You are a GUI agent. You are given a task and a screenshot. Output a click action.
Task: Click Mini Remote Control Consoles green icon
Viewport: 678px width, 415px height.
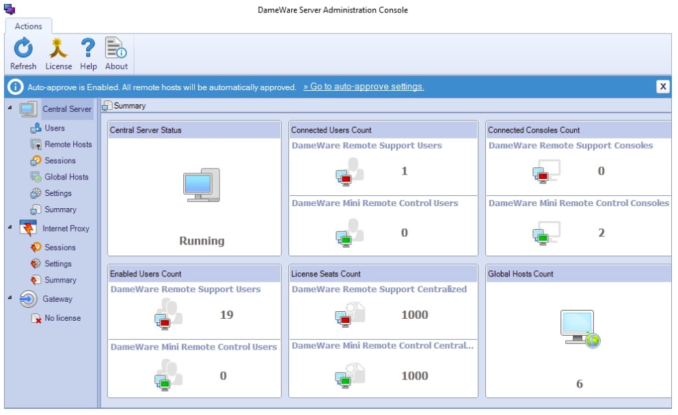(x=547, y=233)
